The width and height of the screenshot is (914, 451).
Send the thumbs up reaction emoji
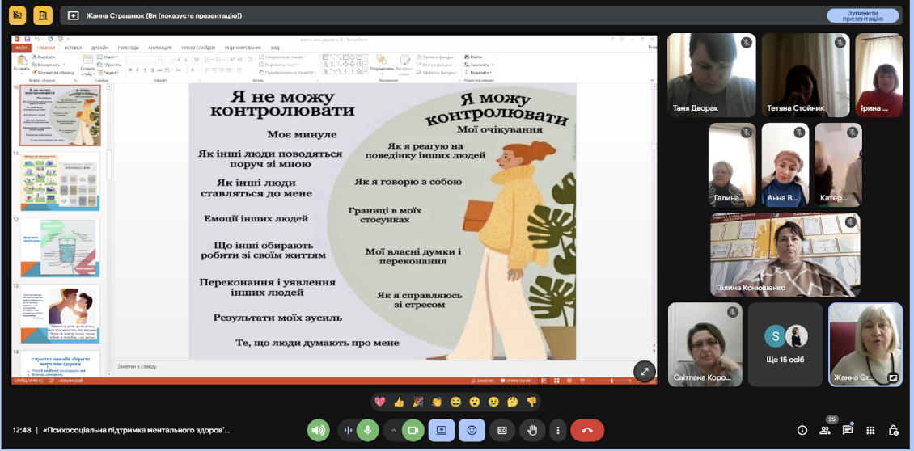[x=399, y=402]
